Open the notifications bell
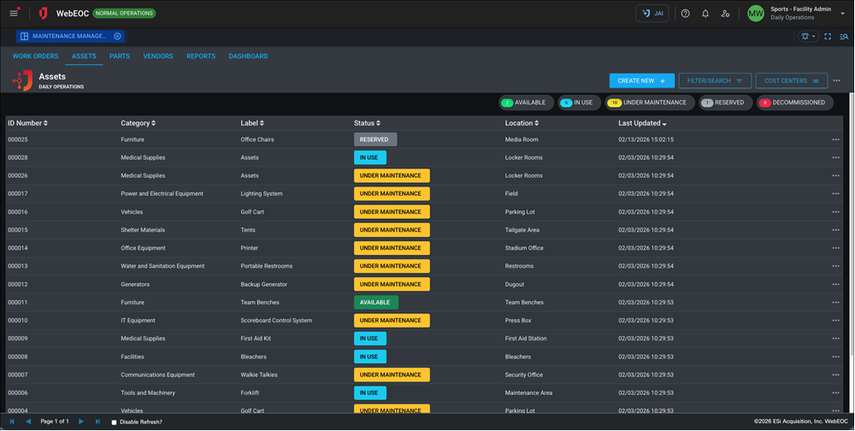 click(705, 14)
